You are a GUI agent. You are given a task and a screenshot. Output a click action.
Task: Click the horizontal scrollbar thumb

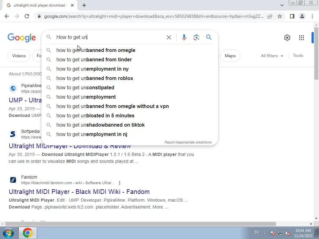[140, 224]
